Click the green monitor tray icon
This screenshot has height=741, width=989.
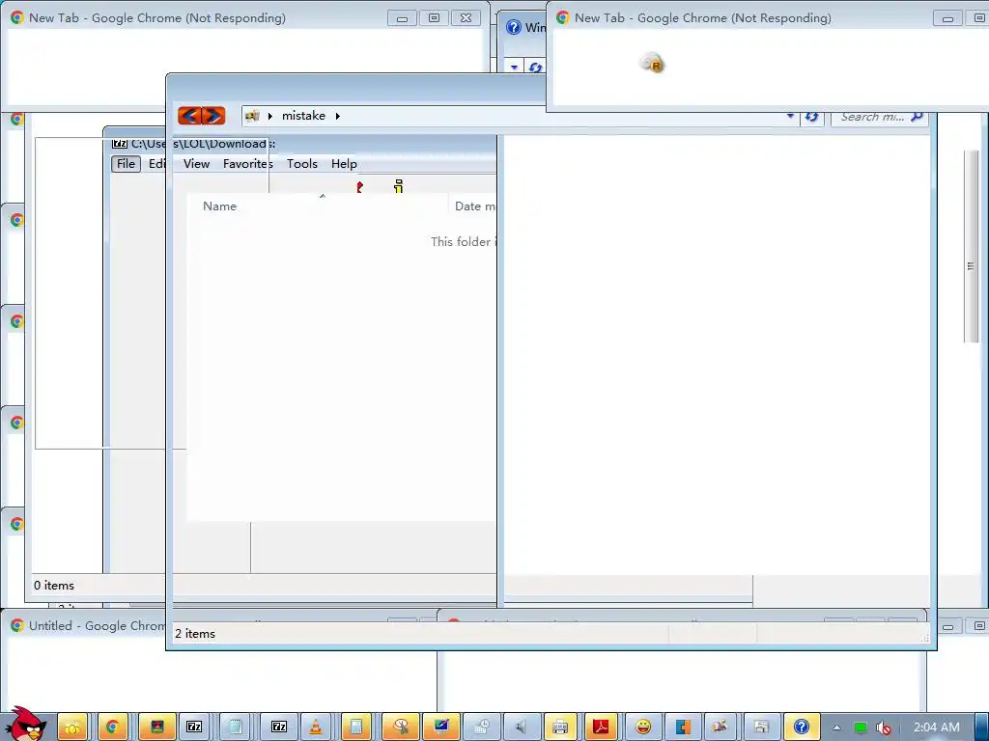pyautogui.click(x=861, y=727)
